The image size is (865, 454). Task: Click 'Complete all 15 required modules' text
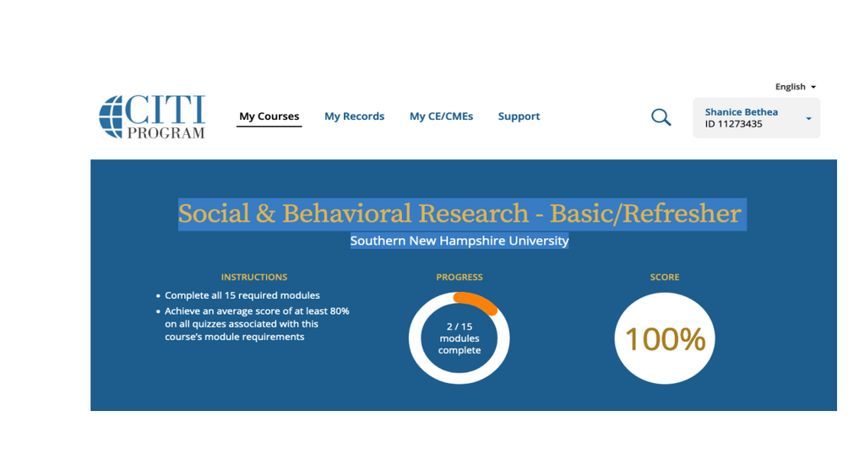click(x=242, y=295)
